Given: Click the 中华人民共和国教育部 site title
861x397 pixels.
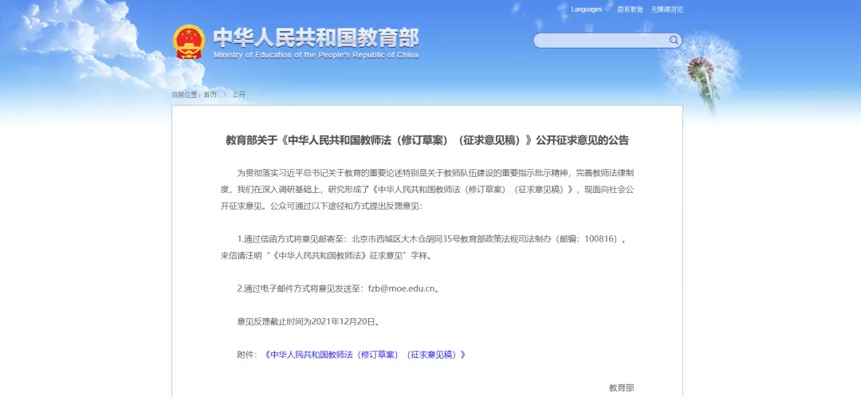Looking at the screenshot, I should pyautogui.click(x=316, y=38).
